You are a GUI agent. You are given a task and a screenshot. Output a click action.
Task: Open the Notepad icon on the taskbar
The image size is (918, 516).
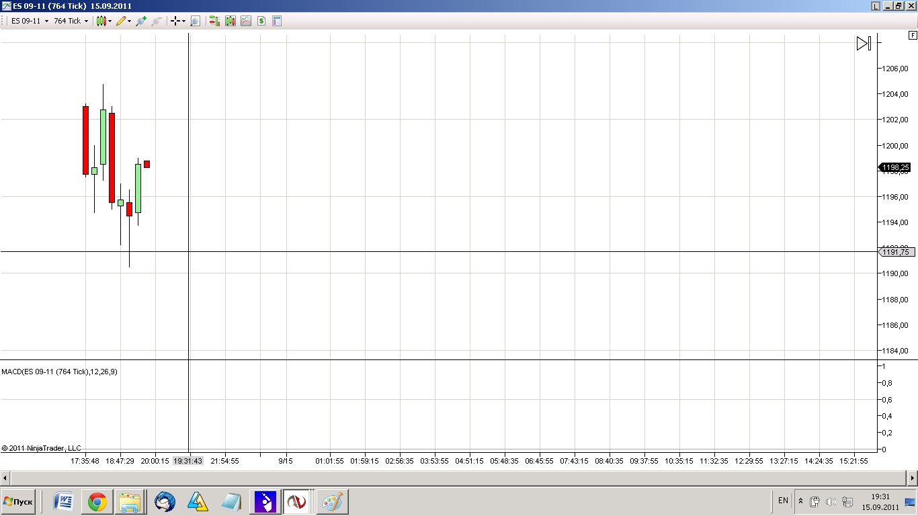tap(231, 502)
